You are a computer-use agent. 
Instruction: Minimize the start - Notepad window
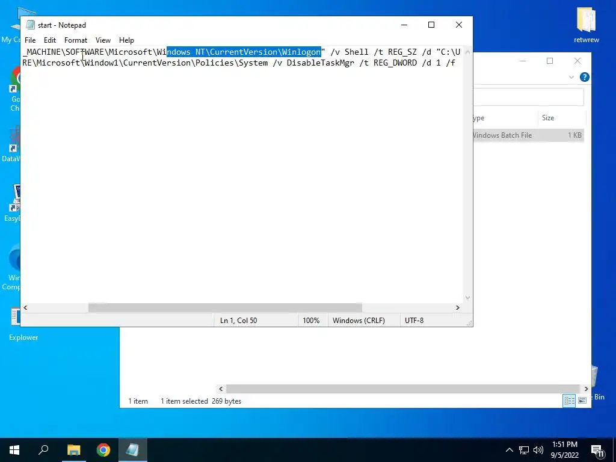point(404,25)
